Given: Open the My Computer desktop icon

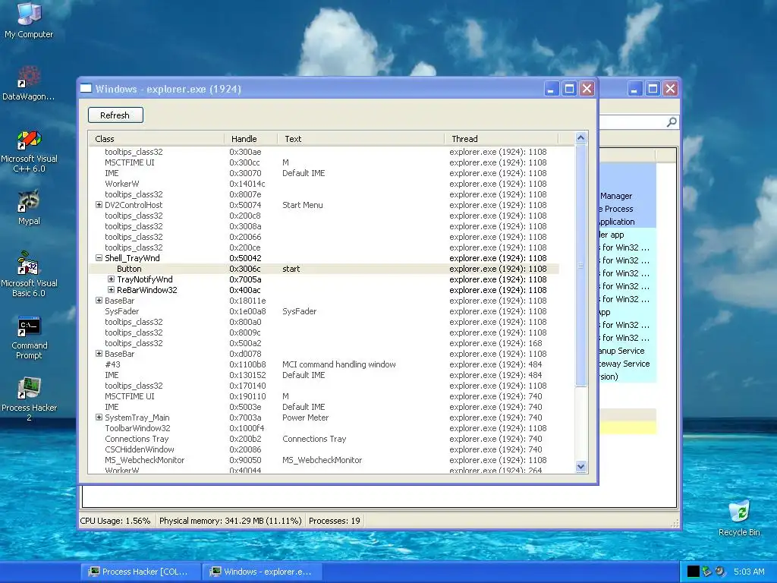Looking at the screenshot, I should click(x=29, y=20).
